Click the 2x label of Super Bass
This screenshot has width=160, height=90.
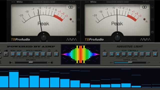[x=149, y=63]
